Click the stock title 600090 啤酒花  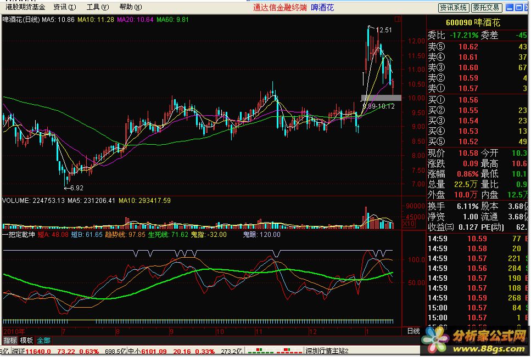tap(473, 23)
